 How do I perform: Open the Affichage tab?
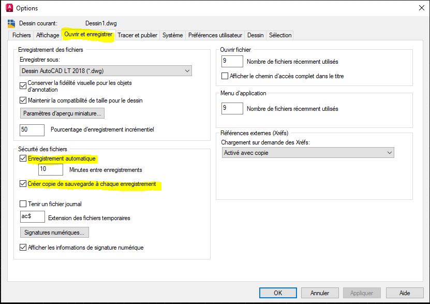[x=48, y=35]
